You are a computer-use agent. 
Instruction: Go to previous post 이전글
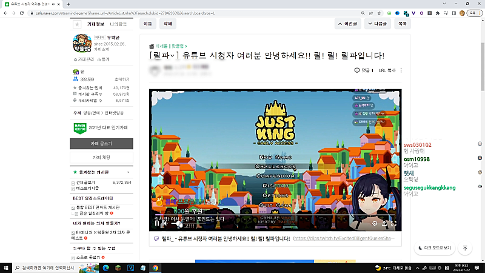[x=347, y=24]
